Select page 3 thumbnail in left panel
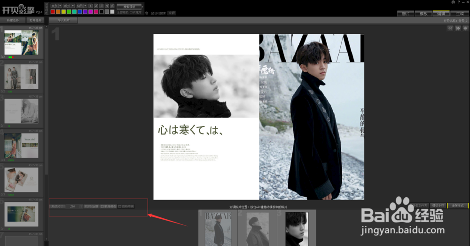This screenshot has width=470, height=246. (x=21, y=111)
